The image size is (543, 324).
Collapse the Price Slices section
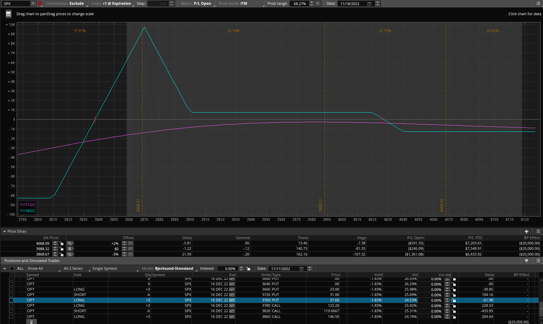(5, 231)
